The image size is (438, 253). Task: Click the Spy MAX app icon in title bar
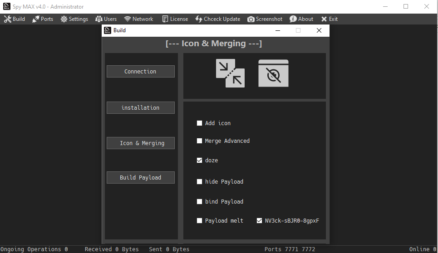(7, 6)
